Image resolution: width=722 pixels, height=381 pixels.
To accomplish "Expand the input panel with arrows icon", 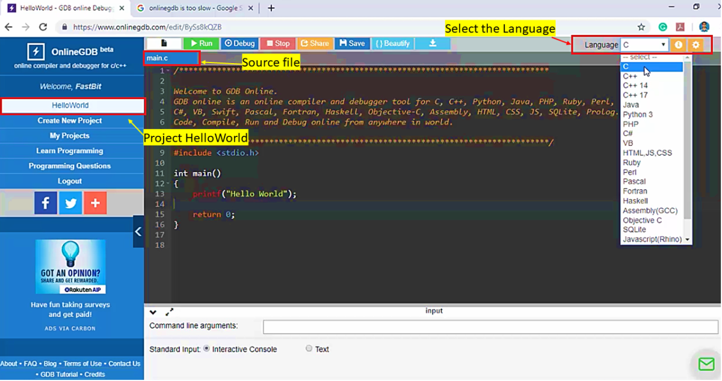I will click(x=169, y=312).
